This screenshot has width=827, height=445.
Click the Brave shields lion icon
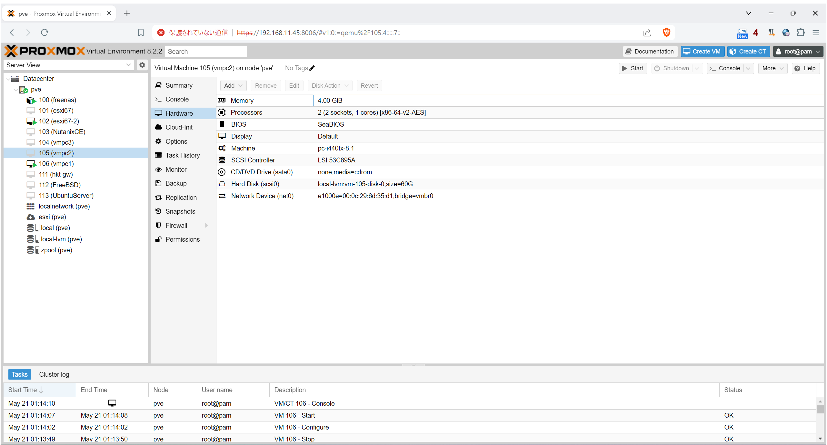tap(666, 33)
